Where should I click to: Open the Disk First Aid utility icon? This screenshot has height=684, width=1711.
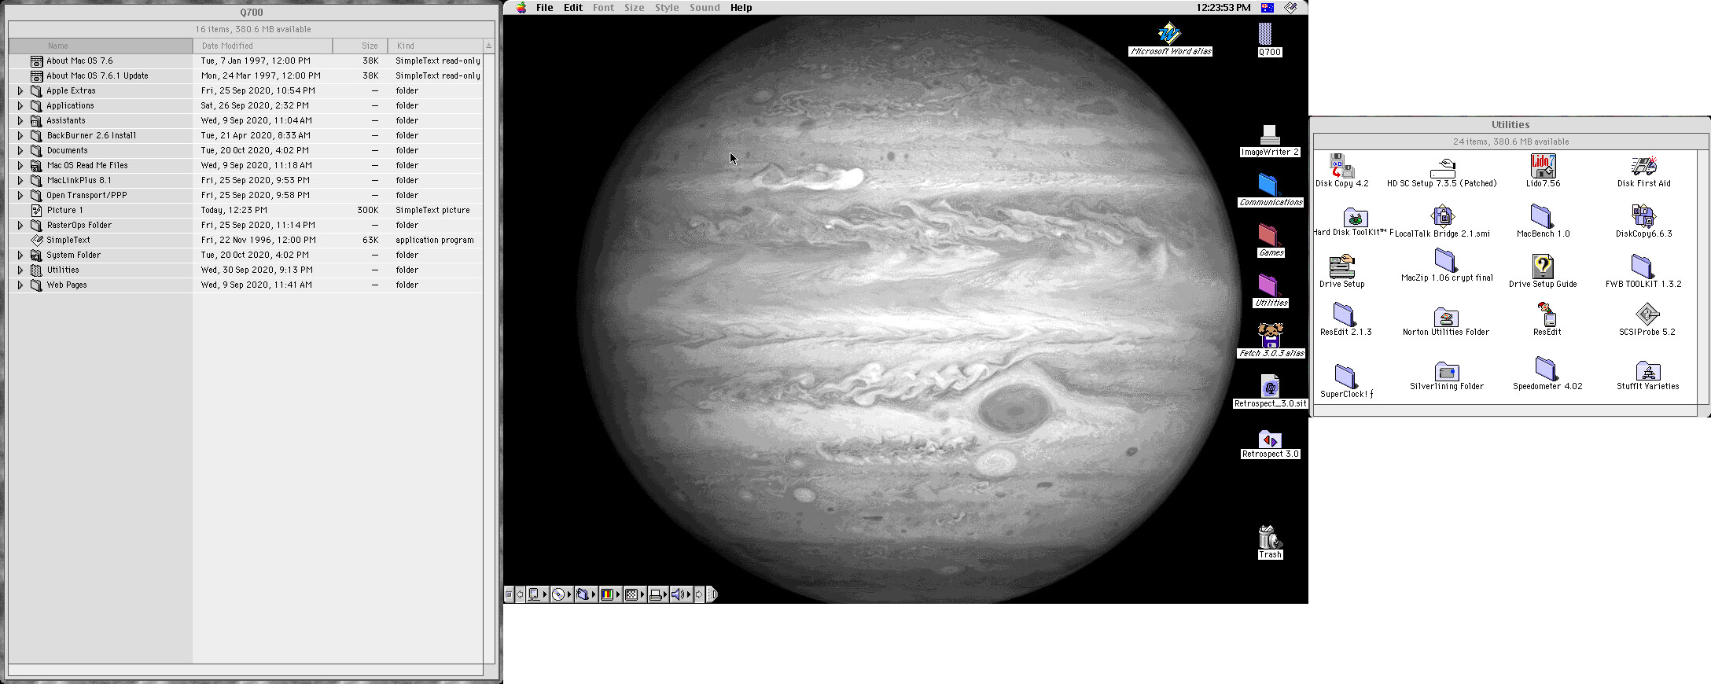1643,167
